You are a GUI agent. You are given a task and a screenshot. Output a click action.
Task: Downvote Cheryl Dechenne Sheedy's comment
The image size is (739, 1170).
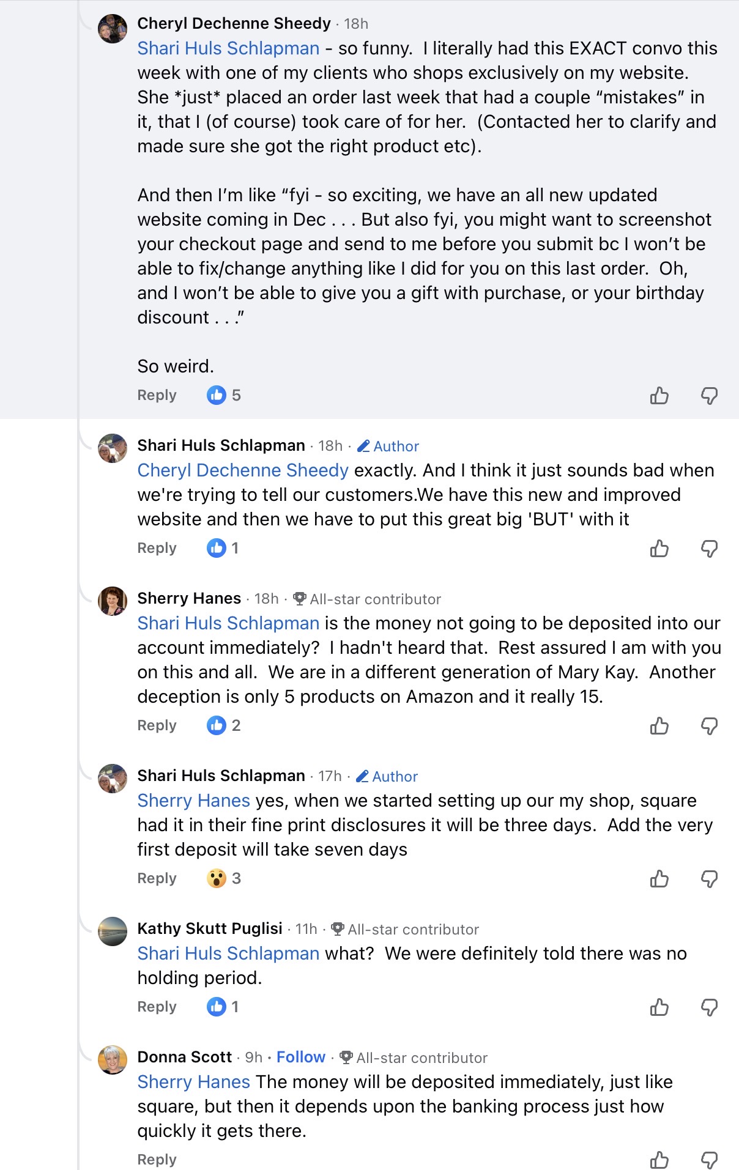[709, 396]
